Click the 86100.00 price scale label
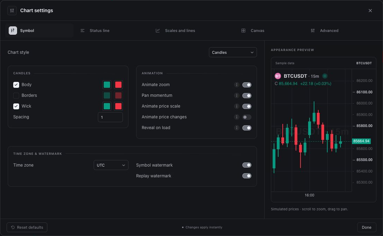The width and height of the screenshot is (383, 236). tap(364, 92)
